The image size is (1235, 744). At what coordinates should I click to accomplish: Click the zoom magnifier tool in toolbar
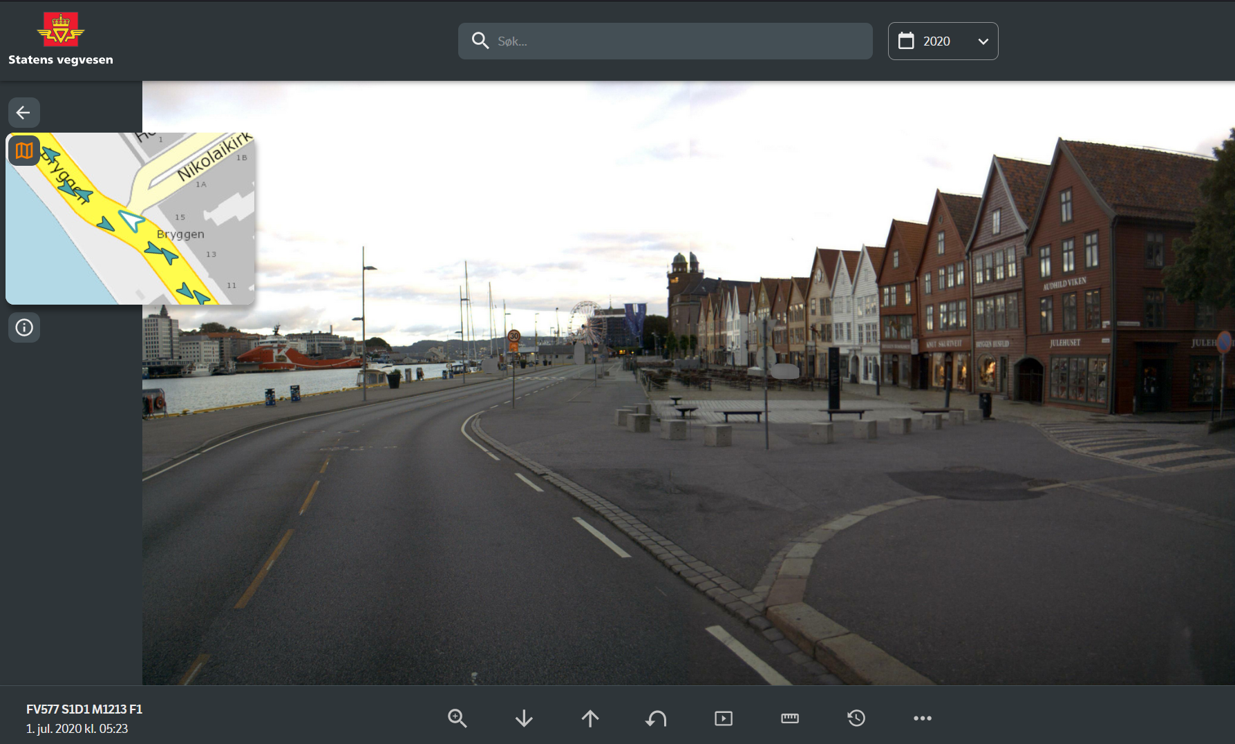457,718
